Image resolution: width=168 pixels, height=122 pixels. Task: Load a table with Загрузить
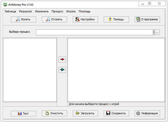[x=85, y=113]
